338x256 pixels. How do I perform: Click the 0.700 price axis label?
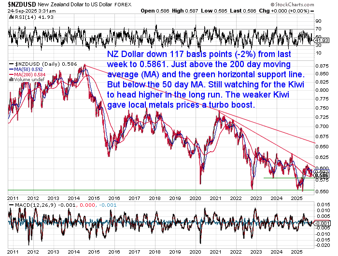pos(322,127)
